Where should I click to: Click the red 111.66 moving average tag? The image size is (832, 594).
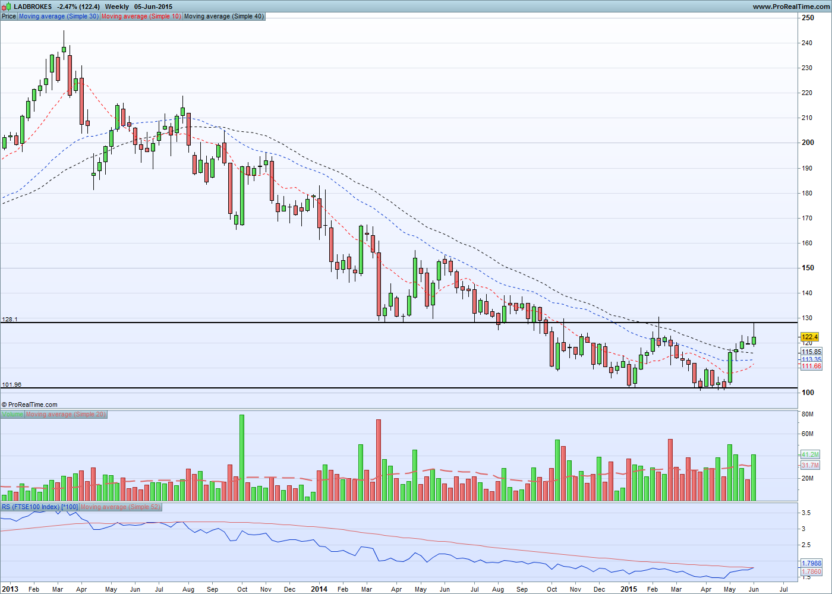pyautogui.click(x=811, y=366)
